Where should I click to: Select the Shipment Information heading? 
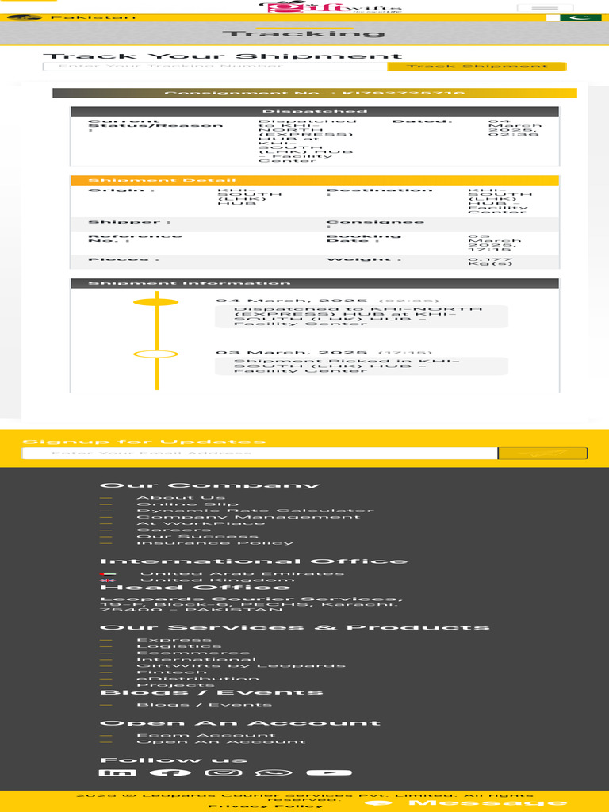click(x=189, y=283)
